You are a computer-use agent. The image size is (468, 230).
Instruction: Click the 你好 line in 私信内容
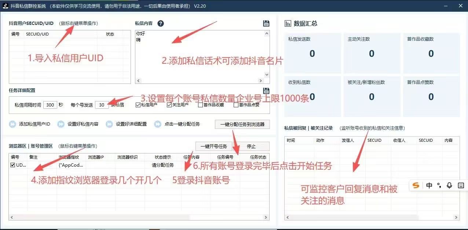[140, 33]
